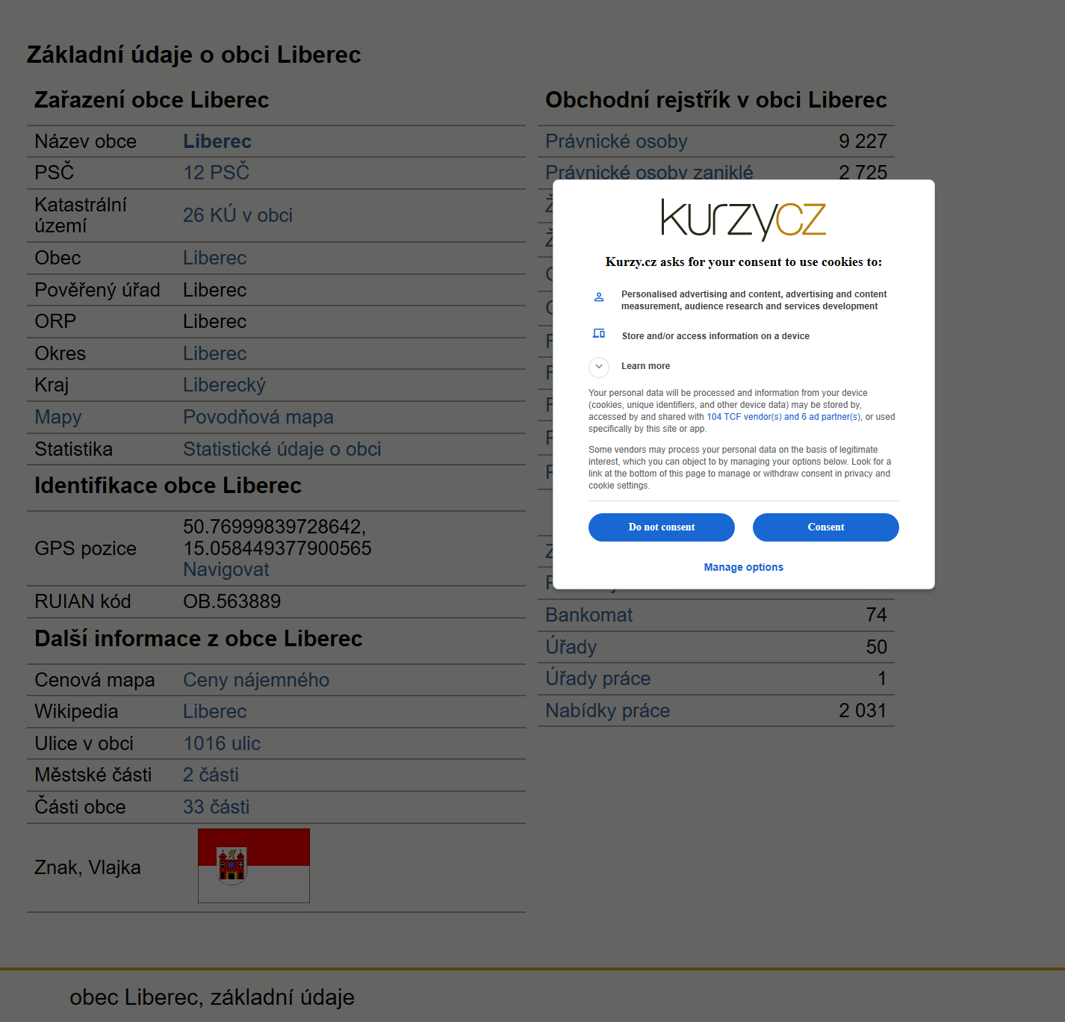Open the Wikipedia Liberec link
1065x1022 pixels.
(214, 711)
